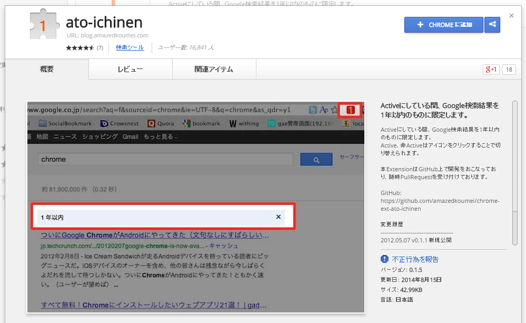Switch to the レビュー tab
Image resolution: width=526 pixels, height=323 pixels.
131,69
